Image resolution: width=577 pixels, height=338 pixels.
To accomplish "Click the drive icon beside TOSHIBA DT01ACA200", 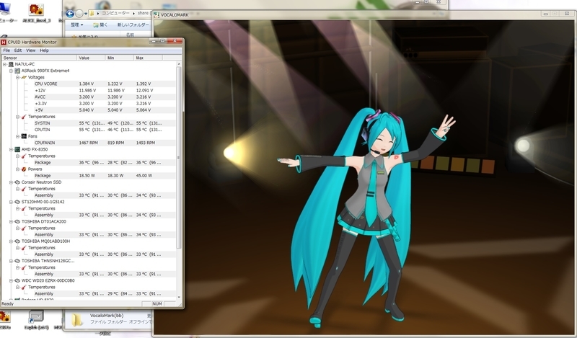I will (x=17, y=221).
